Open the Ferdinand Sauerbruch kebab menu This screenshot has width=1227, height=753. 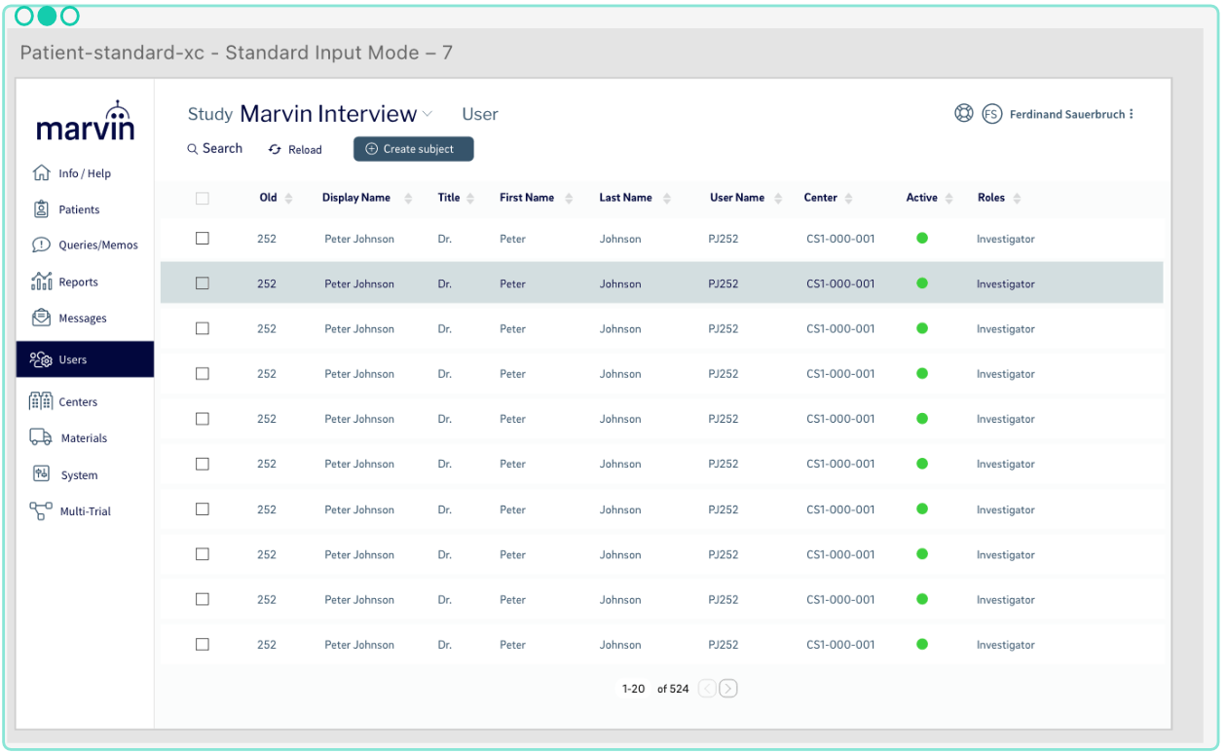click(x=1131, y=114)
